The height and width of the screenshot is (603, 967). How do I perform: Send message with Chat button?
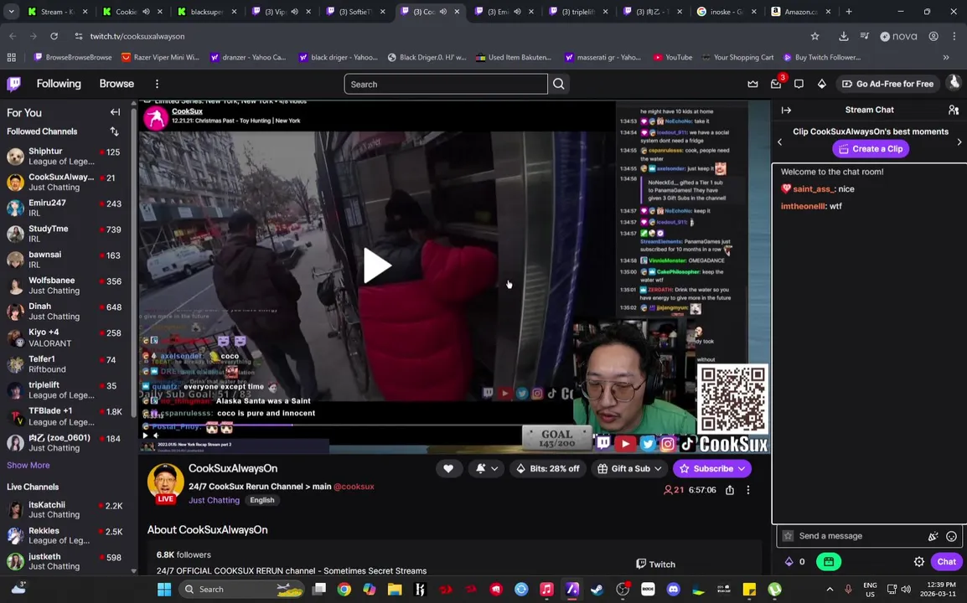946,562
